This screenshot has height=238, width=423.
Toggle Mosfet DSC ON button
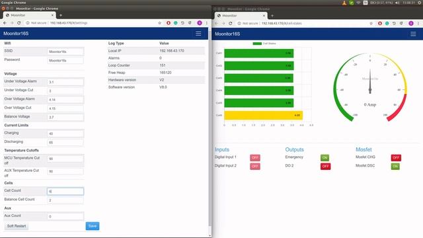click(x=395, y=166)
